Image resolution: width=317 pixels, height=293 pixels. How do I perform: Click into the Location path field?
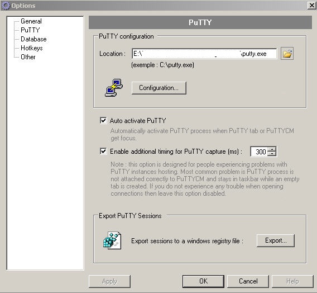tap(204, 54)
